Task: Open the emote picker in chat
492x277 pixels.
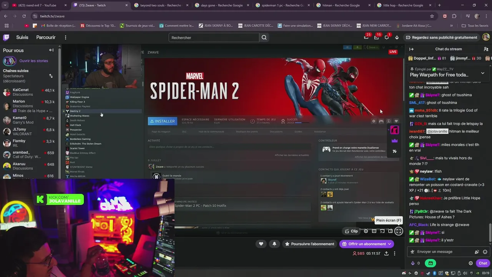Action: 485,252
